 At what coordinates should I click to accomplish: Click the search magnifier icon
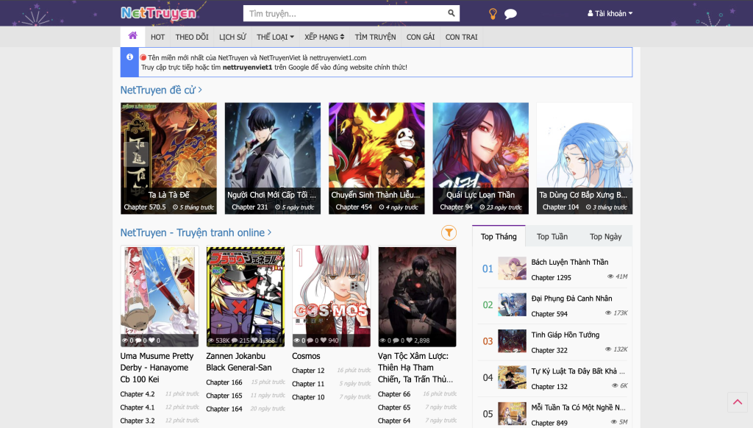pos(452,13)
